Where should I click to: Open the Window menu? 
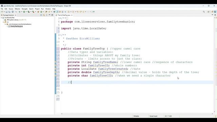pos(48,9)
